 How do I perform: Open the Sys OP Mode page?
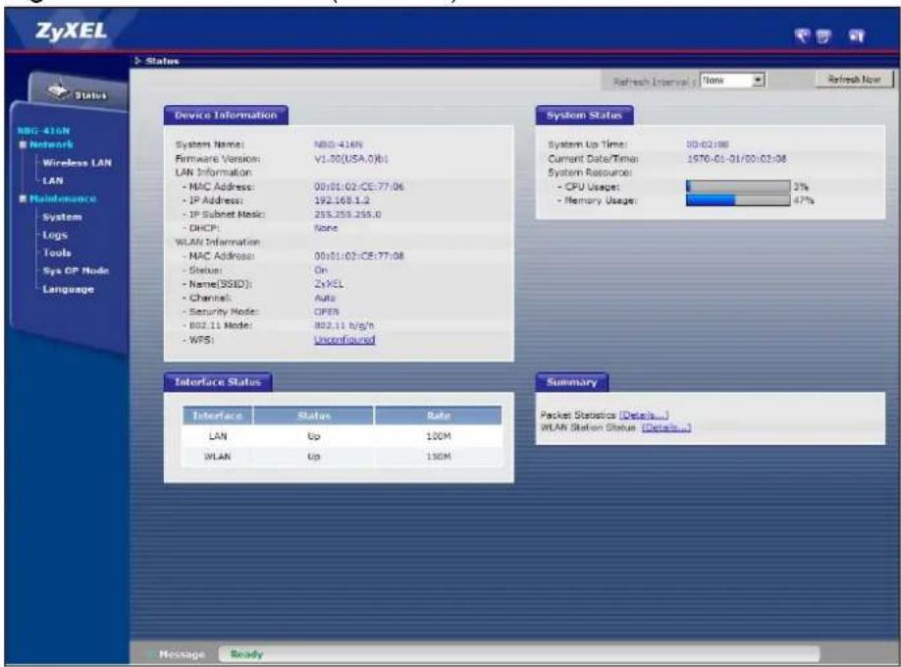point(76,270)
